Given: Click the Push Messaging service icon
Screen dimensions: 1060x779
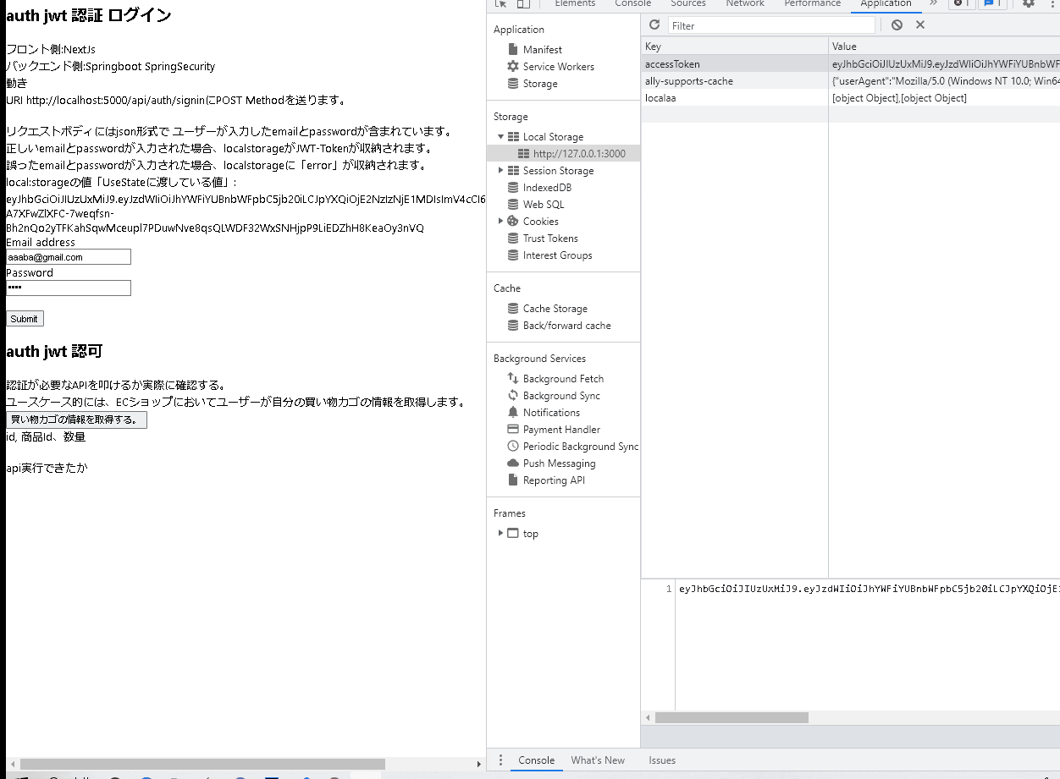Looking at the screenshot, I should click(512, 463).
